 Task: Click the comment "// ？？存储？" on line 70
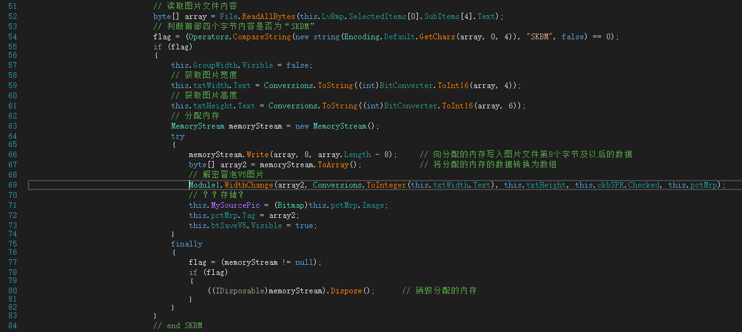pyautogui.click(x=216, y=195)
